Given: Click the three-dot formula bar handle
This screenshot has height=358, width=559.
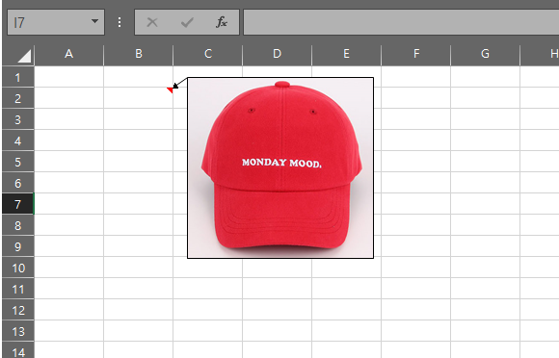Looking at the screenshot, I should pyautogui.click(x=120, y=22).
